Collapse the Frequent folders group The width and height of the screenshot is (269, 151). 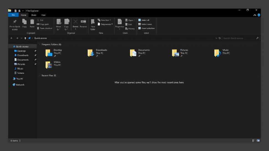click(40, 44)
